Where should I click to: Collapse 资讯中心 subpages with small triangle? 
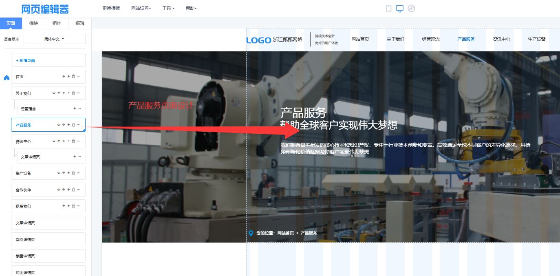pos(68,141)
